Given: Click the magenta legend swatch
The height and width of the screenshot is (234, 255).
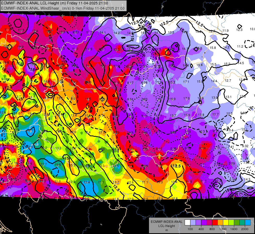Looking at the screenshot, I should click(x=209, y=223).
